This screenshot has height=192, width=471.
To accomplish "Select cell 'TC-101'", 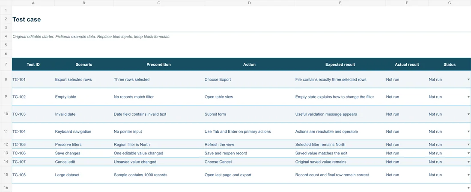I will (x=33, y=79).
